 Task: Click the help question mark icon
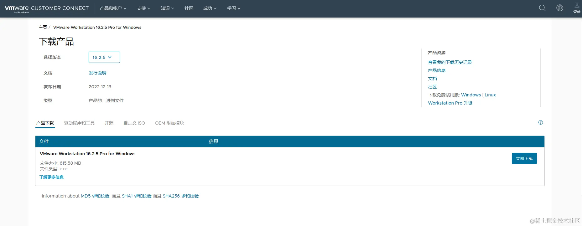540,122
